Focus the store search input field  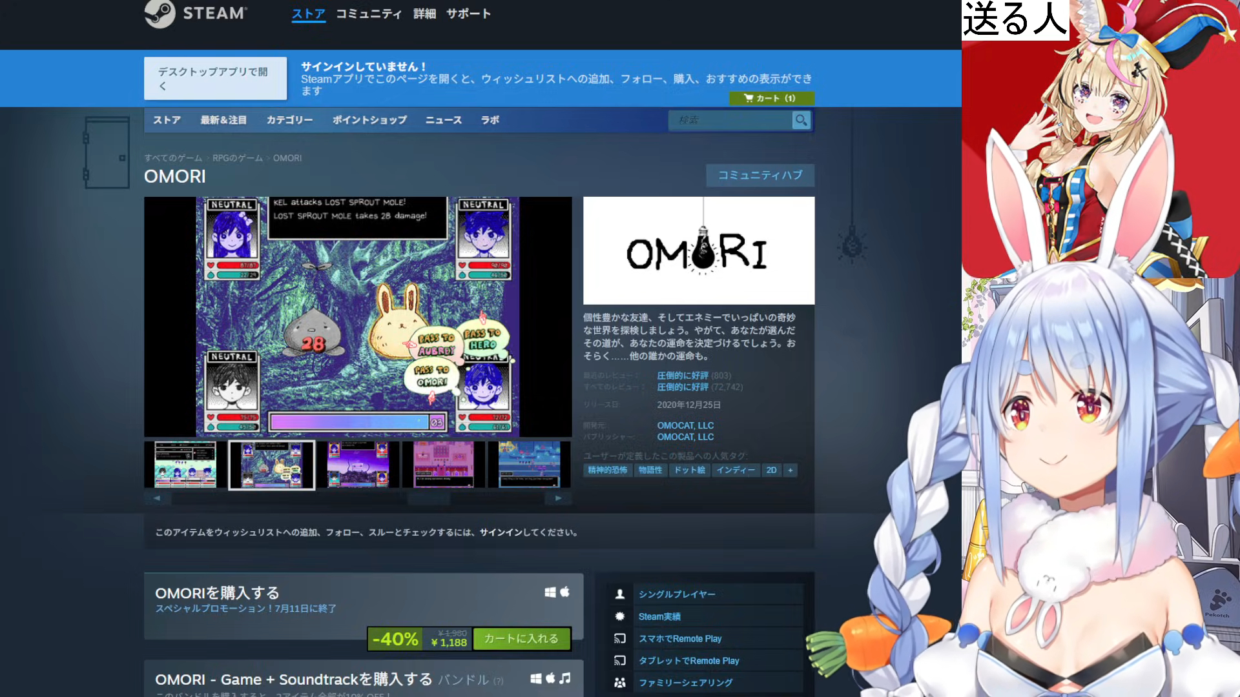[x=731, y=120]
